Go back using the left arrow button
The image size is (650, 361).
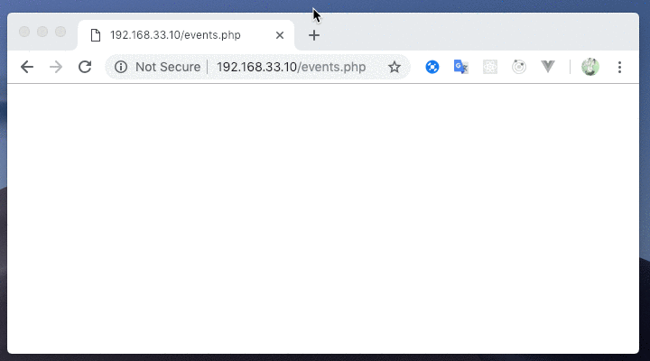27,67
